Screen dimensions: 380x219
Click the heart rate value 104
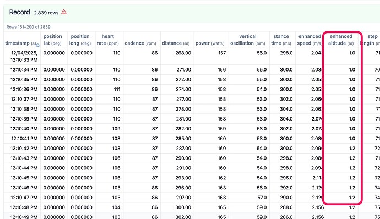pyautogui.click(x=116, y=207)
